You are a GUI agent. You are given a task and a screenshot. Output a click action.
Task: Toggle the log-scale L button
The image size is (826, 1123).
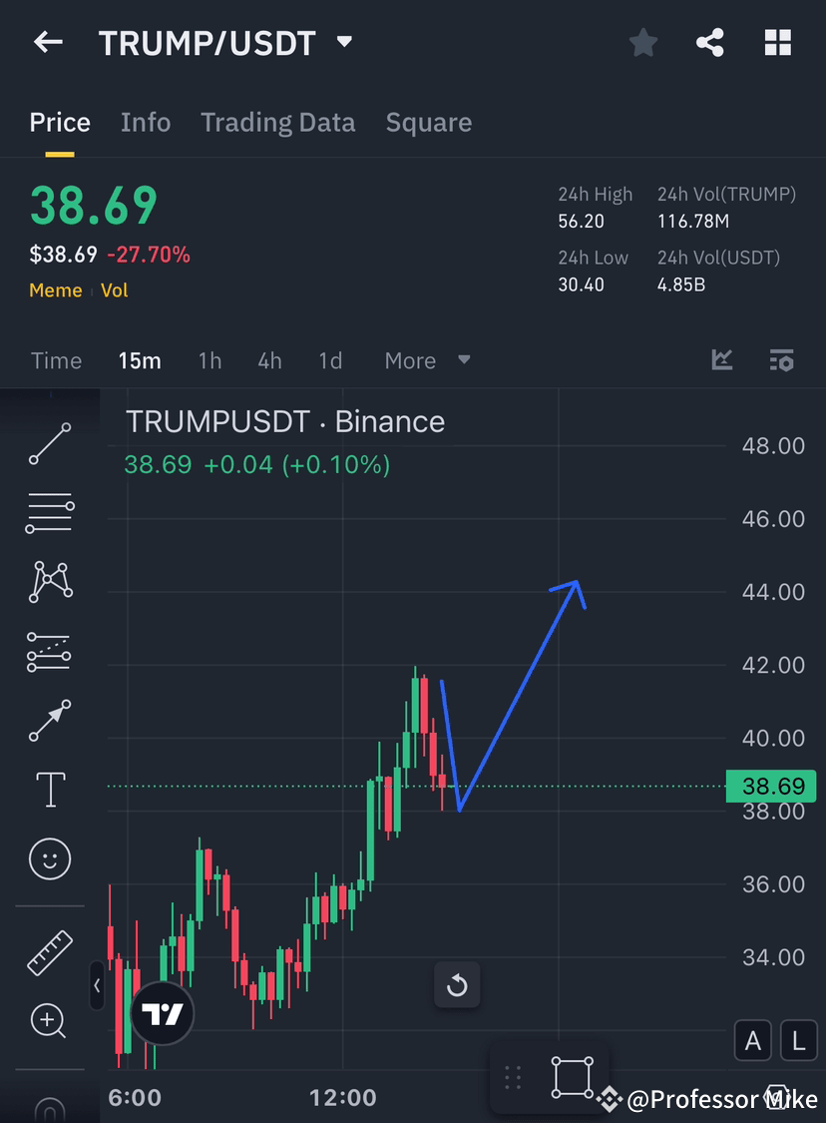(798, 1040)
